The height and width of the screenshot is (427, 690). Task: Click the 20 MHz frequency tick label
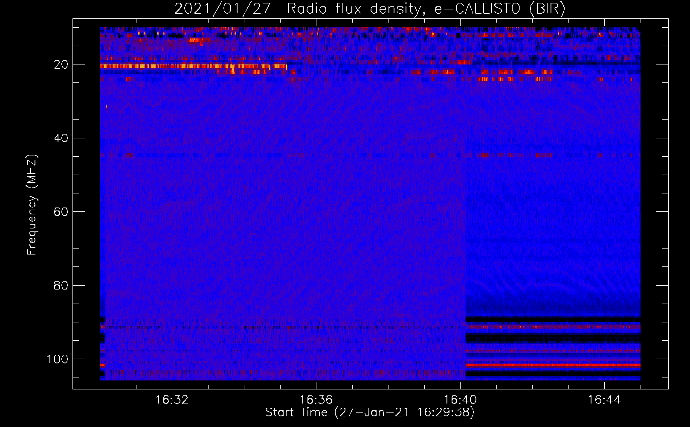click(61, 64)
